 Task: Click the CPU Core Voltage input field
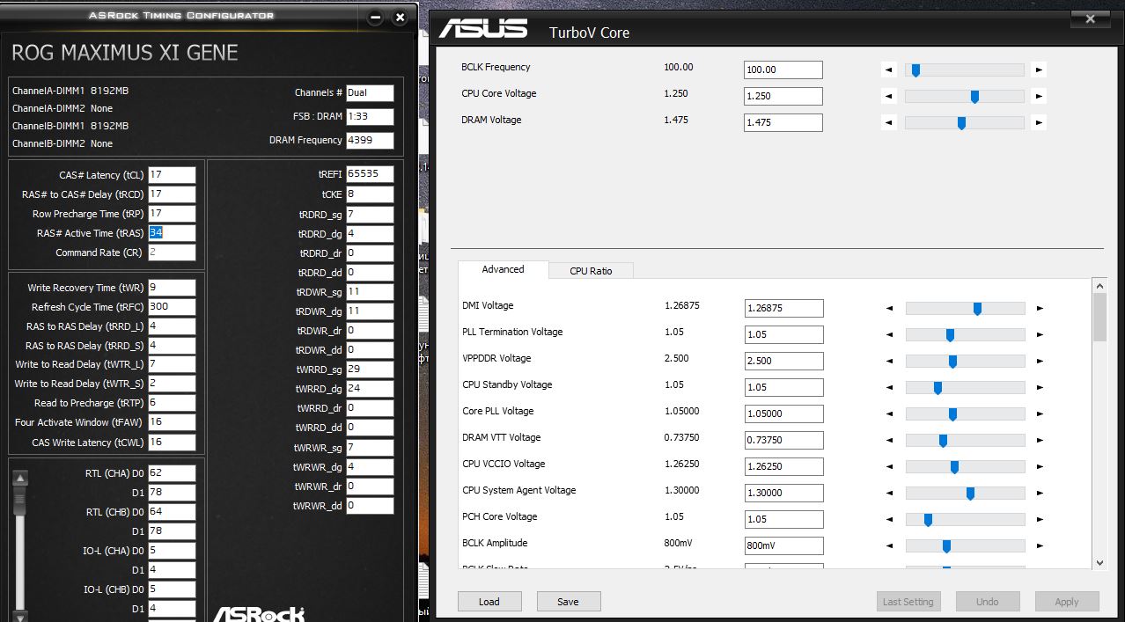(783, 96)
